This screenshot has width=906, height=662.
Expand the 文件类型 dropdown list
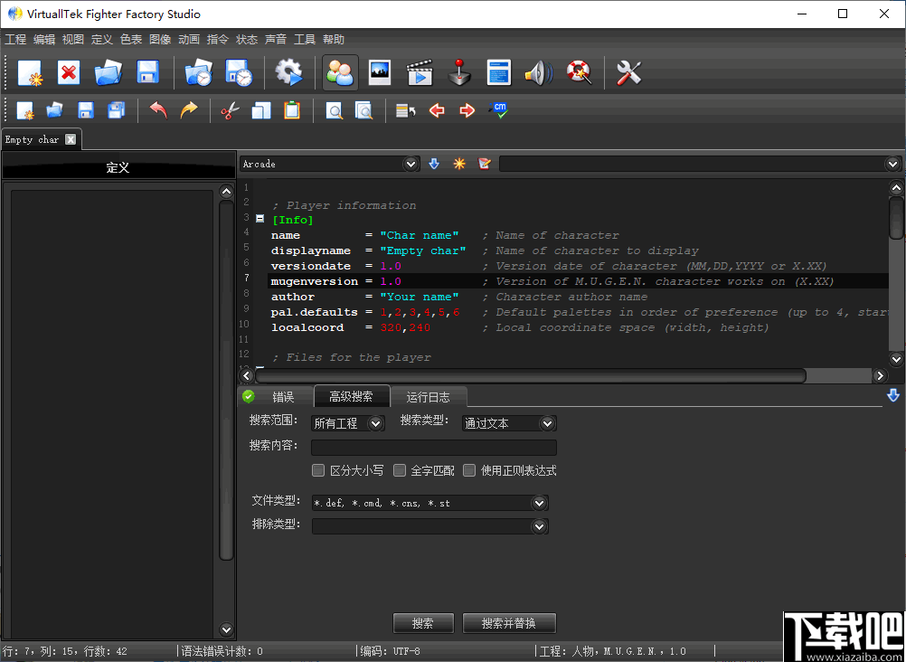(539, 503)
